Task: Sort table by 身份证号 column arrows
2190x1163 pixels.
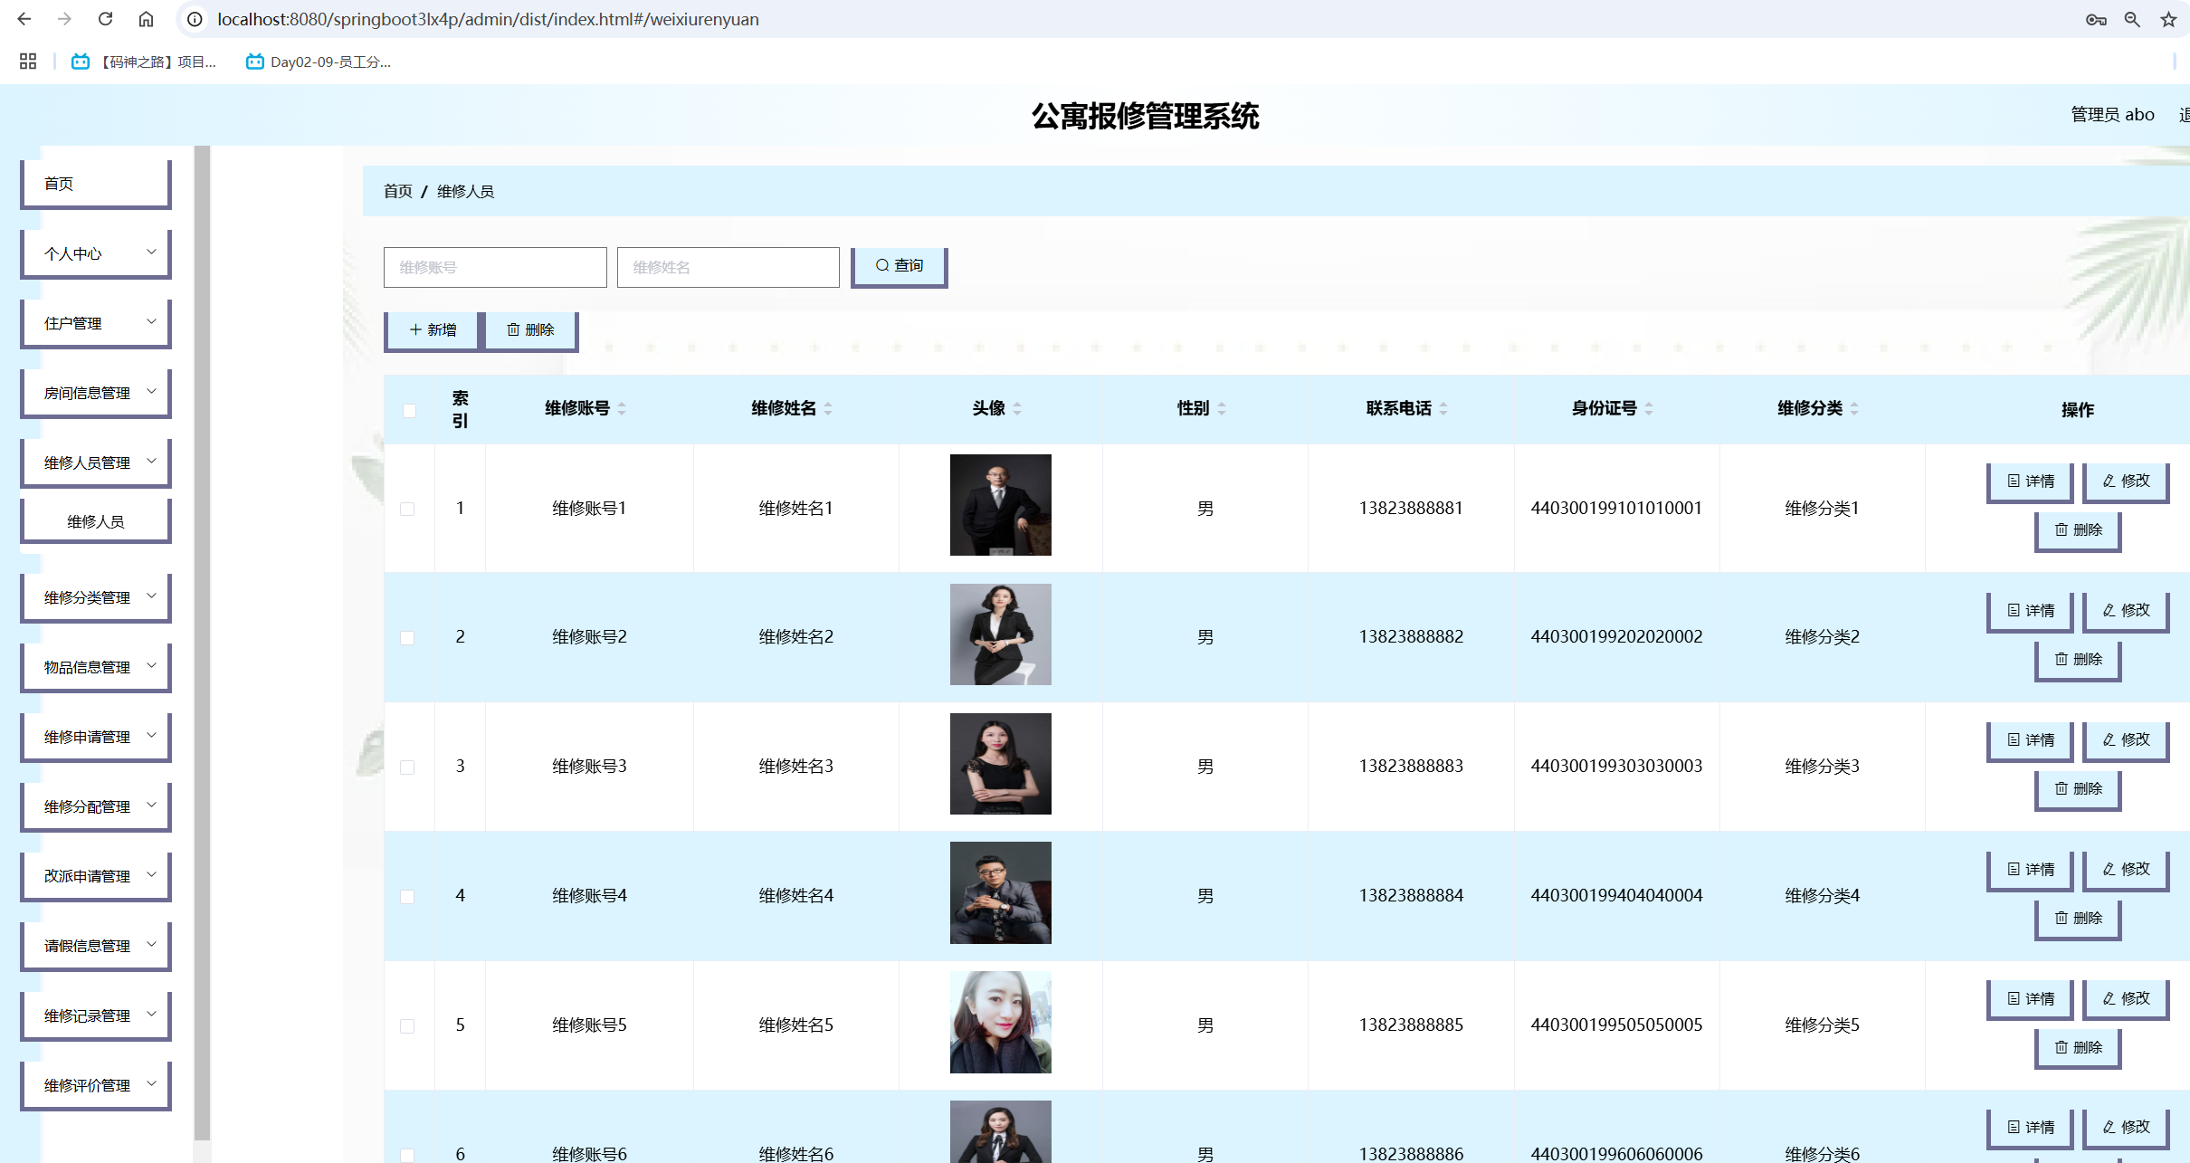Action: [1649, 409]
